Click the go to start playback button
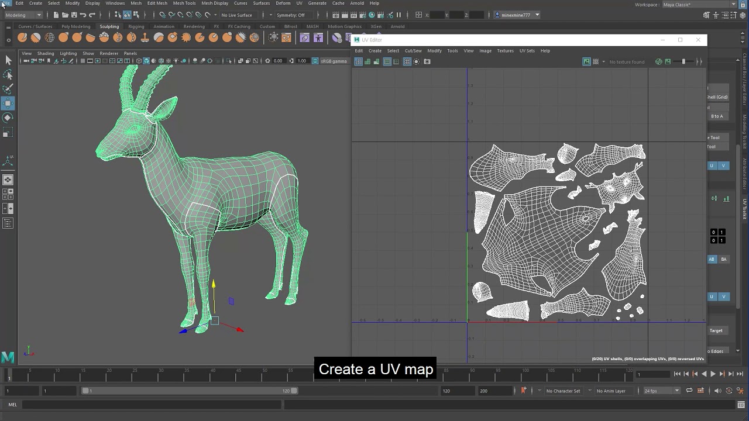 click(x=677, y=374)
